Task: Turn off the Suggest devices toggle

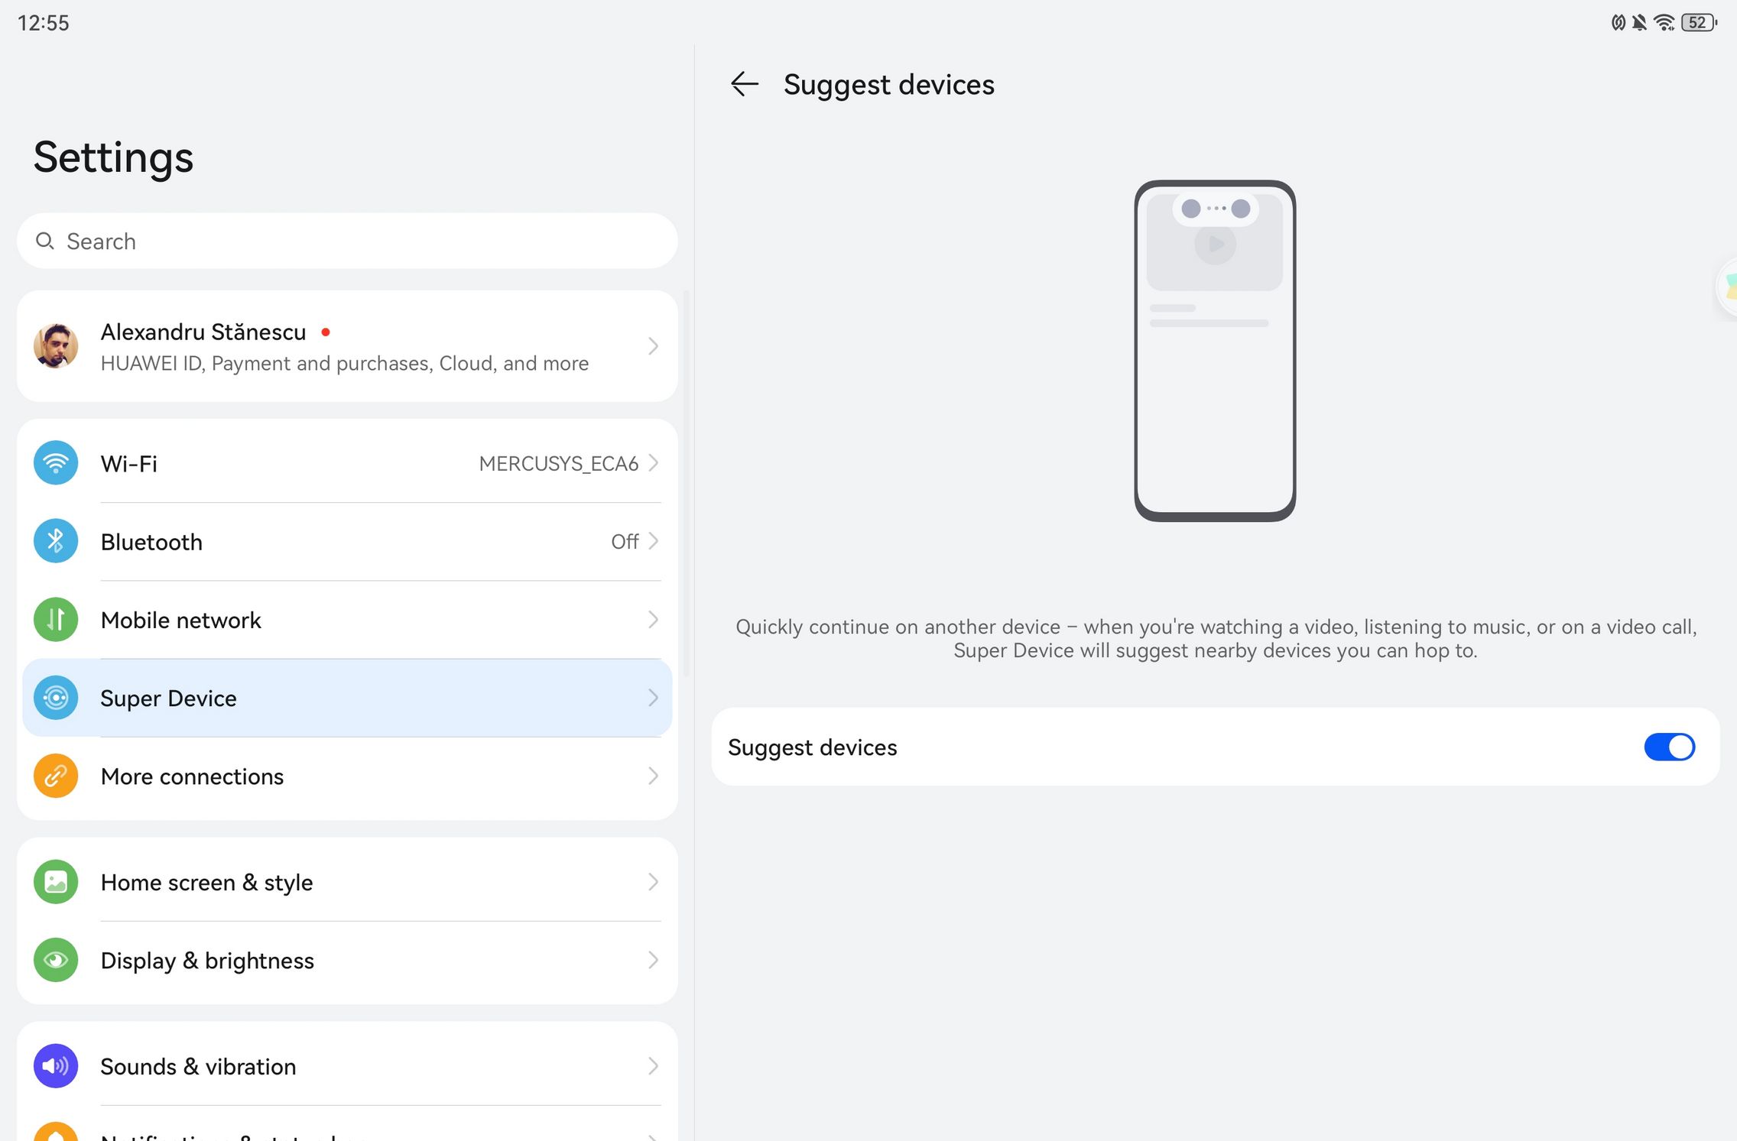Action: pyautogui.click(x=1669, y=747)
